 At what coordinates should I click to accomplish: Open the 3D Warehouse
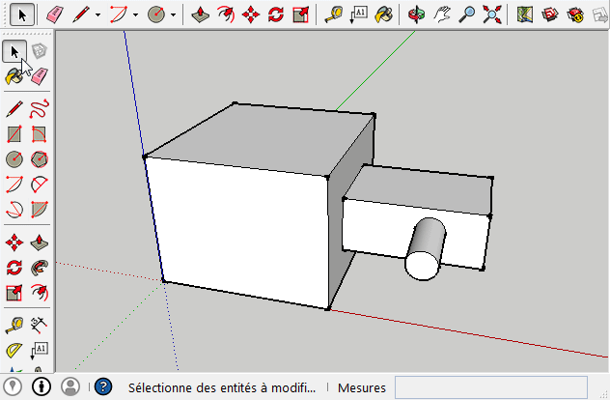click(x=550, y=14)
